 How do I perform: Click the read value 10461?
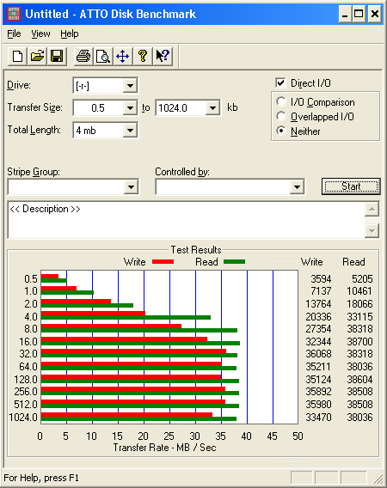[359, 291]
